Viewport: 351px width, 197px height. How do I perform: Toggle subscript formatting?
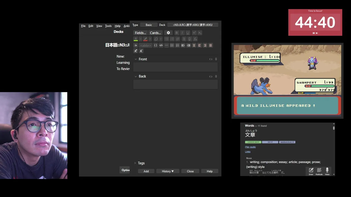(x=200, y=33)
